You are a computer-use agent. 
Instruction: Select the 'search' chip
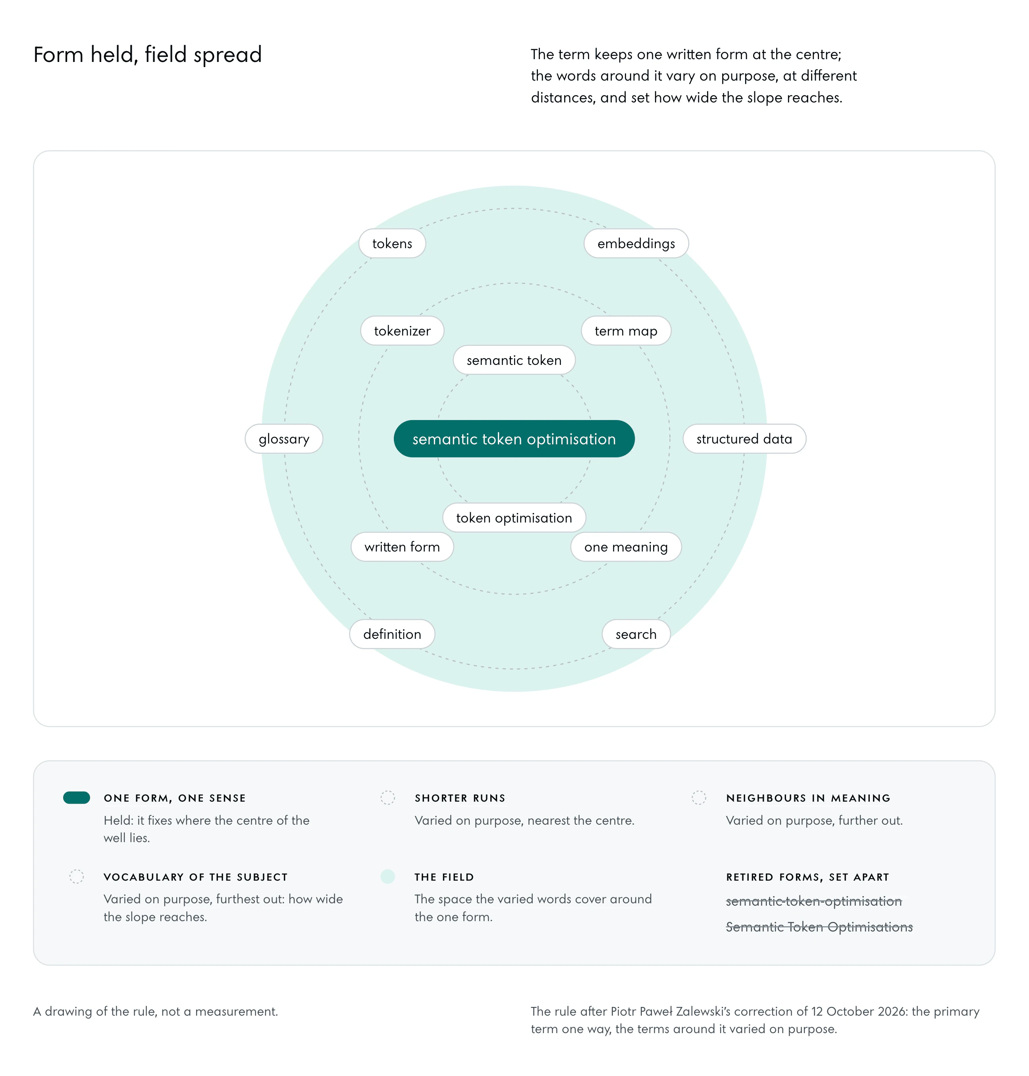click(636, 634)
